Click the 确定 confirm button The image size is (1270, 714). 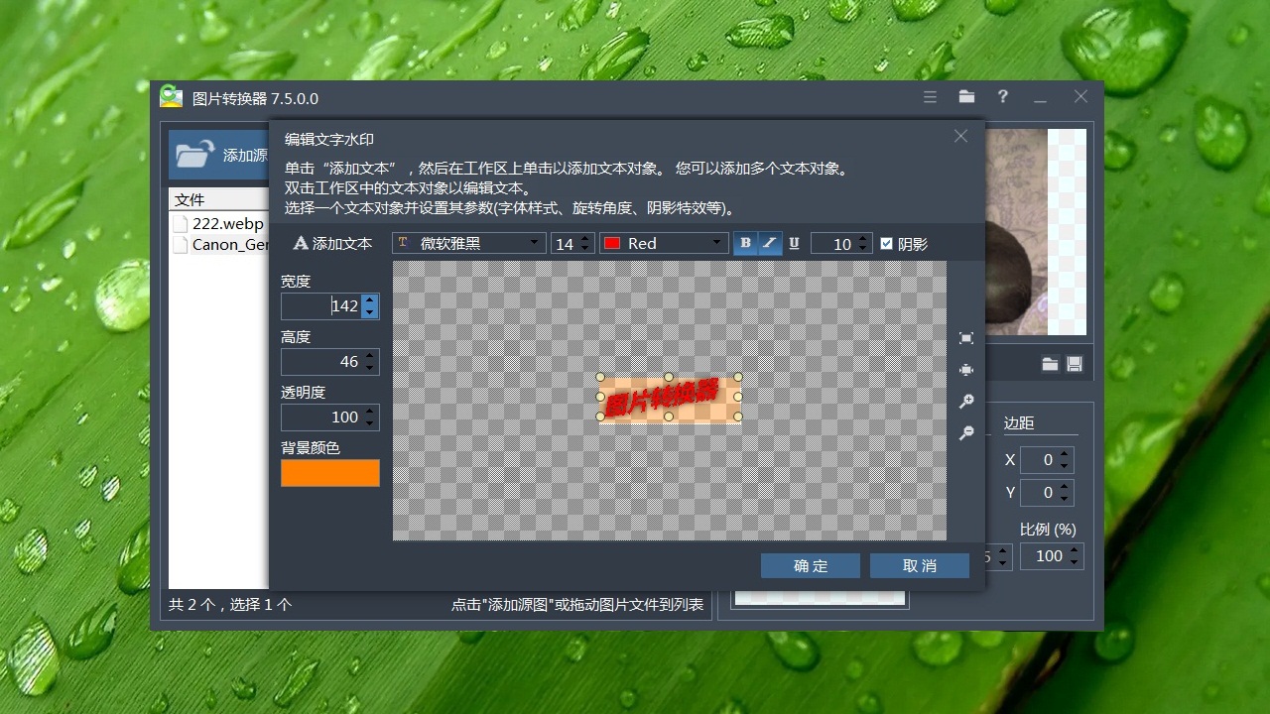point(810,565)
